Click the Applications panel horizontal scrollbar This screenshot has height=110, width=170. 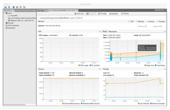pos(14,105)
